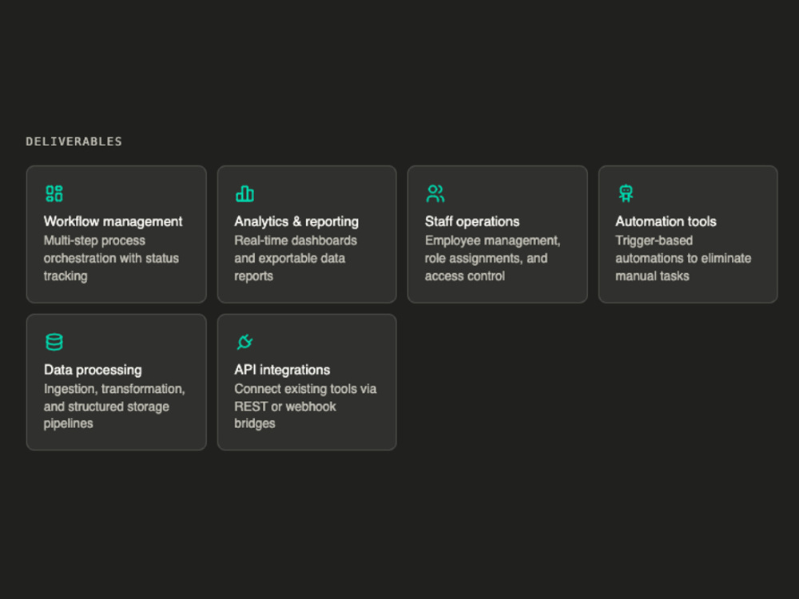Click the Analytics bar chart icon
This screenshot has height=599, width=799.
244,193
